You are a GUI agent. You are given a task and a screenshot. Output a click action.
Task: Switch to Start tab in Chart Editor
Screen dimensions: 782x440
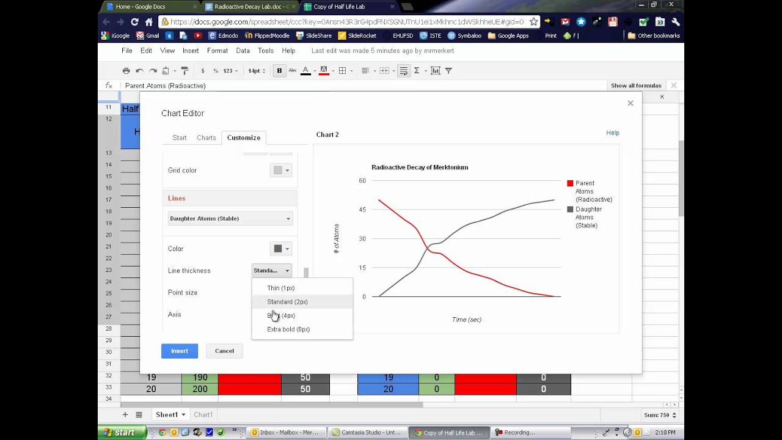[x=180, y=137]
